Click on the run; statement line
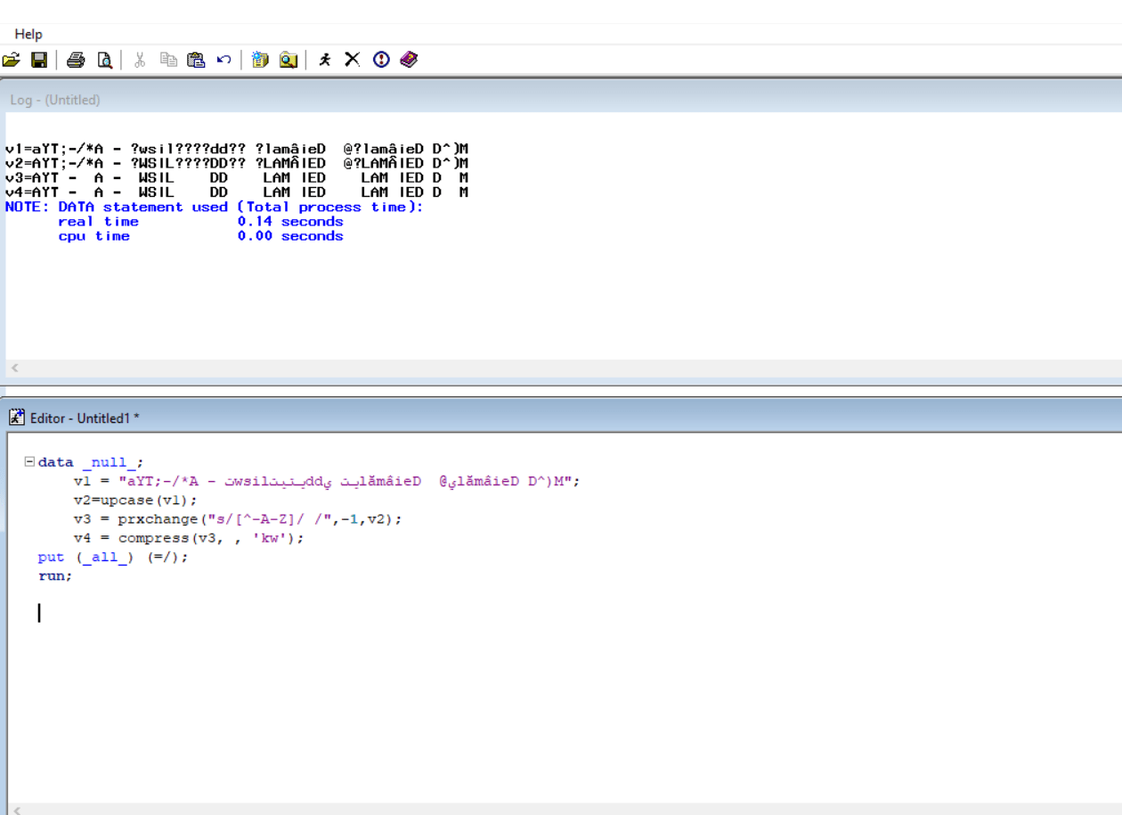Image resolution: width=1122 pixels, height=815 pixels. click(55, 576)
